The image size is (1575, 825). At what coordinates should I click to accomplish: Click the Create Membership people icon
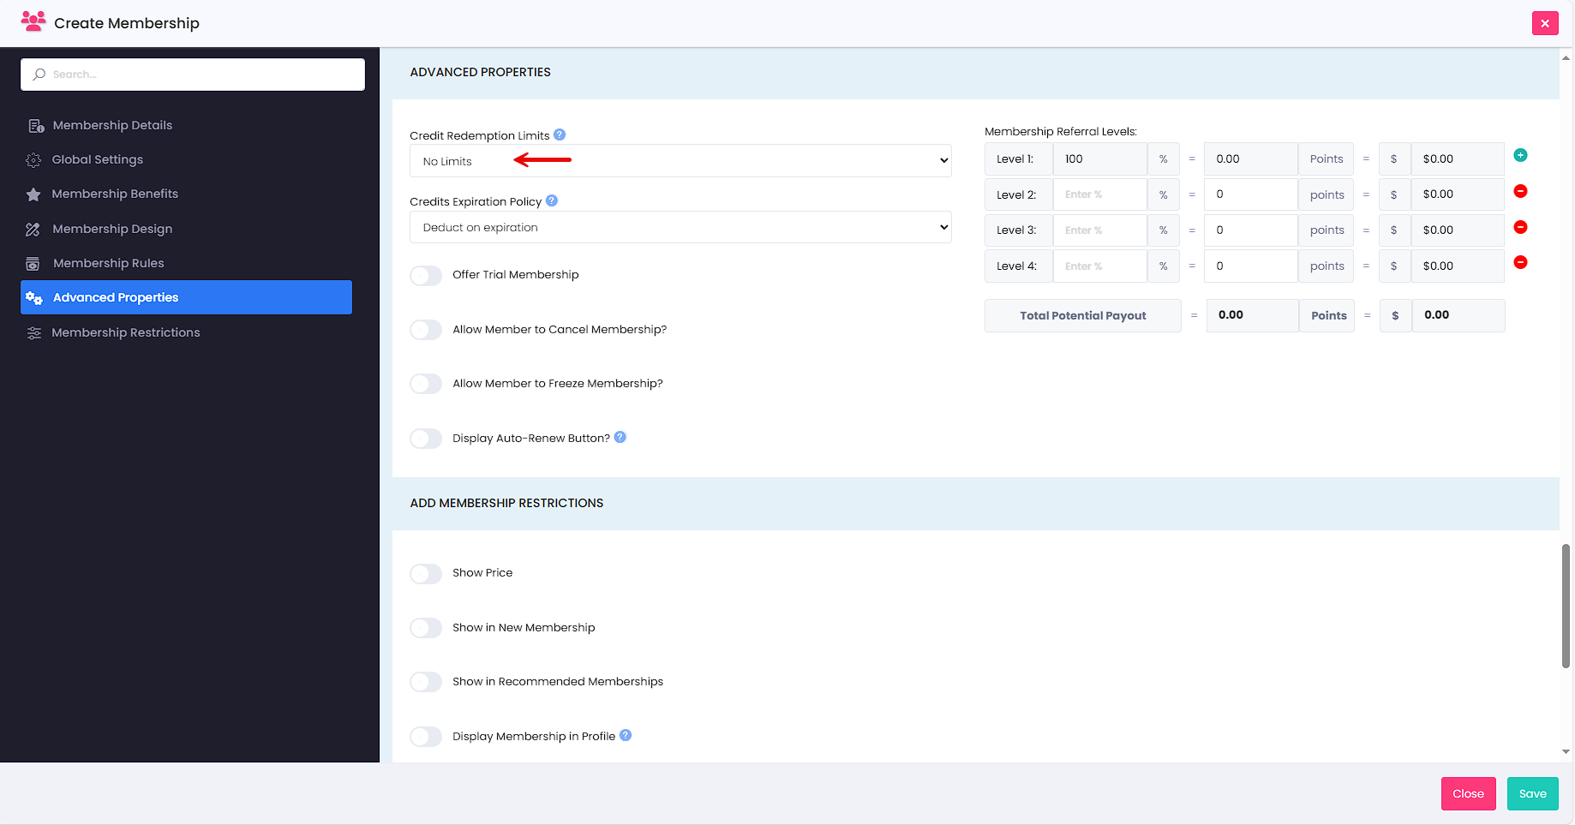pyautogui.click(x=33, y=21)
